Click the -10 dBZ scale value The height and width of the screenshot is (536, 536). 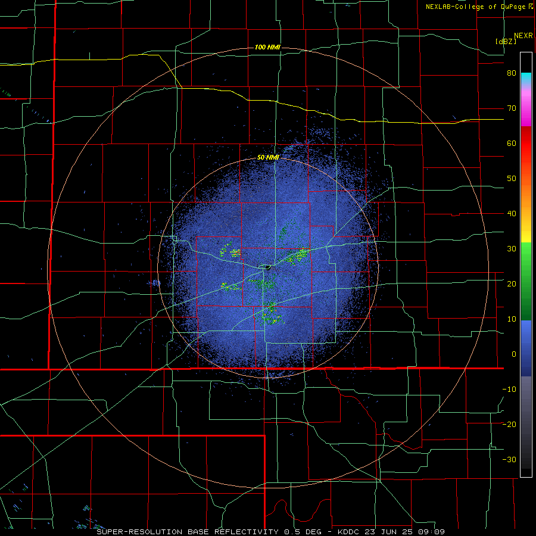click(x=509, y=389)
